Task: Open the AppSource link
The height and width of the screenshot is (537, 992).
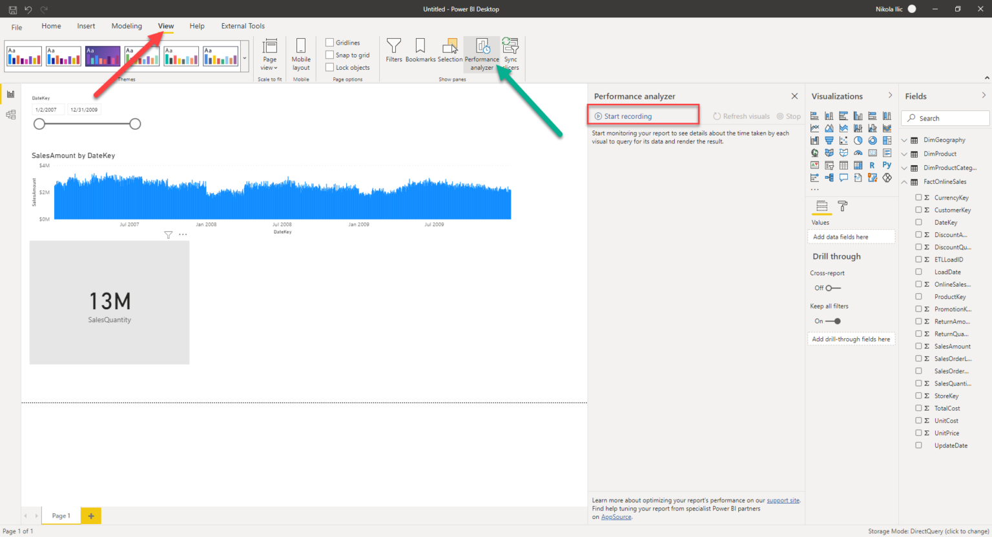Action: pyautogui.click(x=616, y=516)
